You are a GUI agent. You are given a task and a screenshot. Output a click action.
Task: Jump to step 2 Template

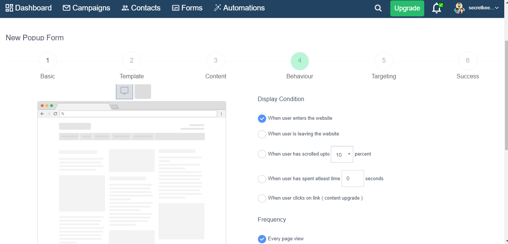(132, 61)
